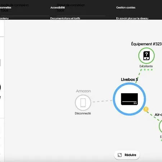The width and height of the screenshot is (162, 162).
Task: Select the Livebox 5 router icon
Action: click(x=129, y=99)
